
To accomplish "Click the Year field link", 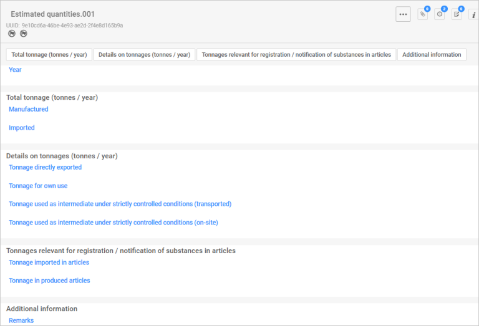I will [x=15, y=70].
